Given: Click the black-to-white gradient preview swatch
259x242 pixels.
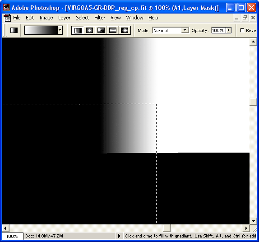Looking at the screenshot, I should [41, 30].
